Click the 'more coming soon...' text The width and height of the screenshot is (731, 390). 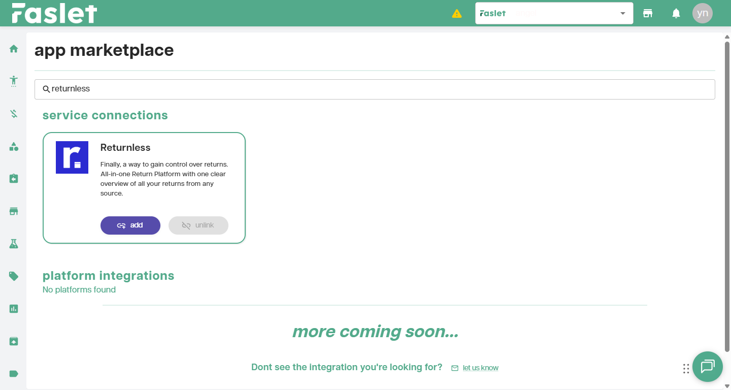pos(375,332)
